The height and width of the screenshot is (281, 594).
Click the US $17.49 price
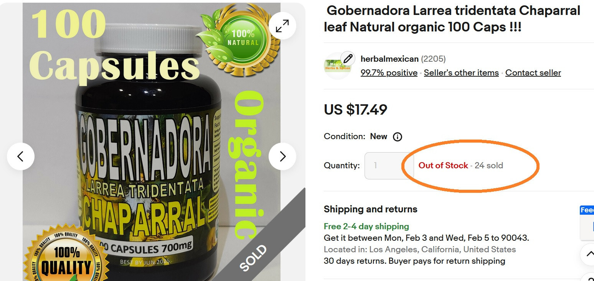(x=355, y=110)
